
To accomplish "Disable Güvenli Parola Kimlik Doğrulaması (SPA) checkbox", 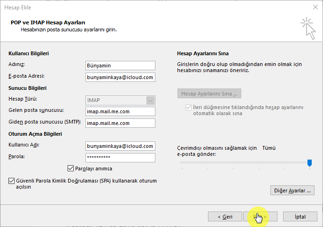I will pyautogui.click(x=11, y=181).
